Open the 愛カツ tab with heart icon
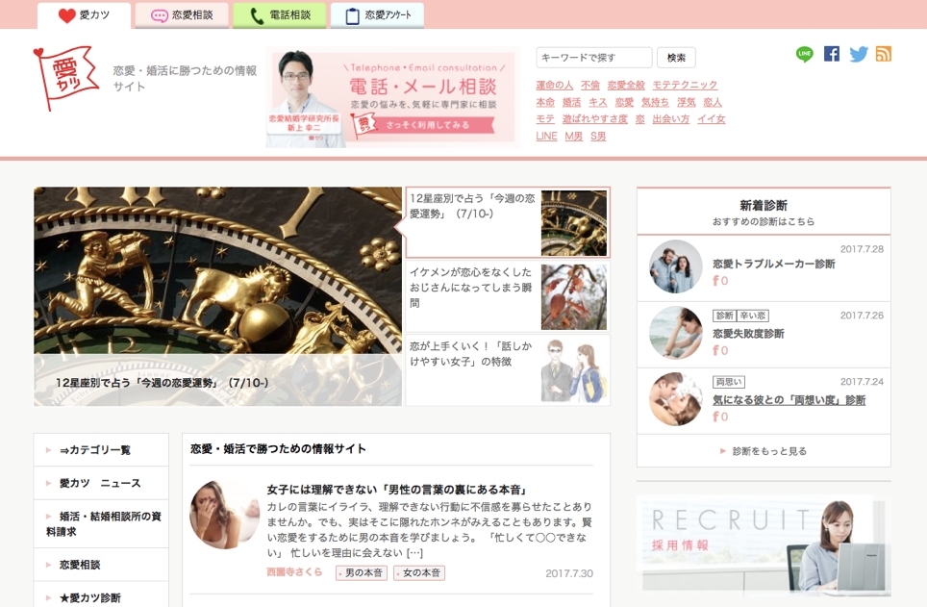This screenshot has height=607, width=927. pos(84,15)
